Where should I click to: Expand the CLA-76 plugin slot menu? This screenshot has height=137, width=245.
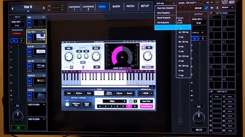click(43, 61)
